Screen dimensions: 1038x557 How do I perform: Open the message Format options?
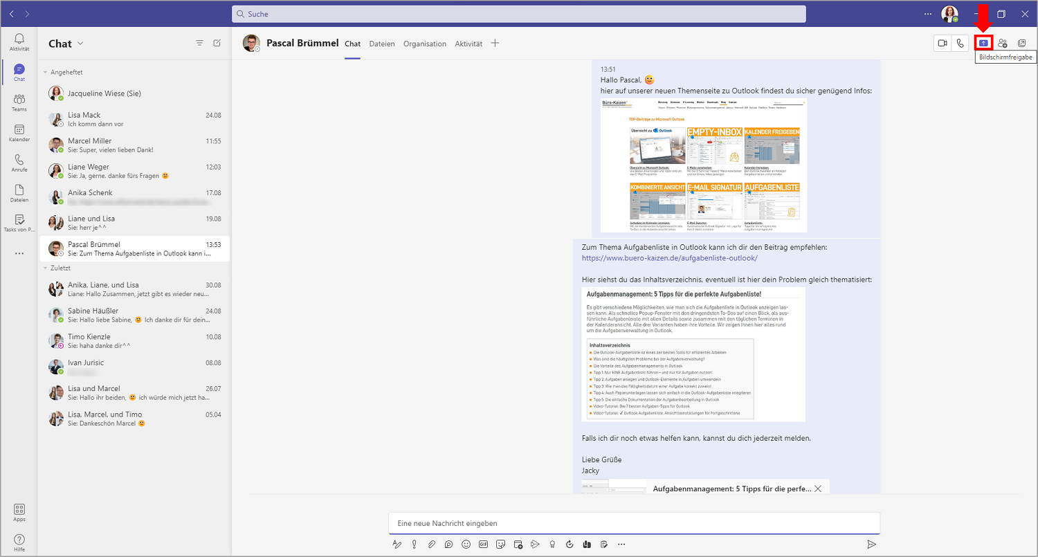tap(397, 545)
